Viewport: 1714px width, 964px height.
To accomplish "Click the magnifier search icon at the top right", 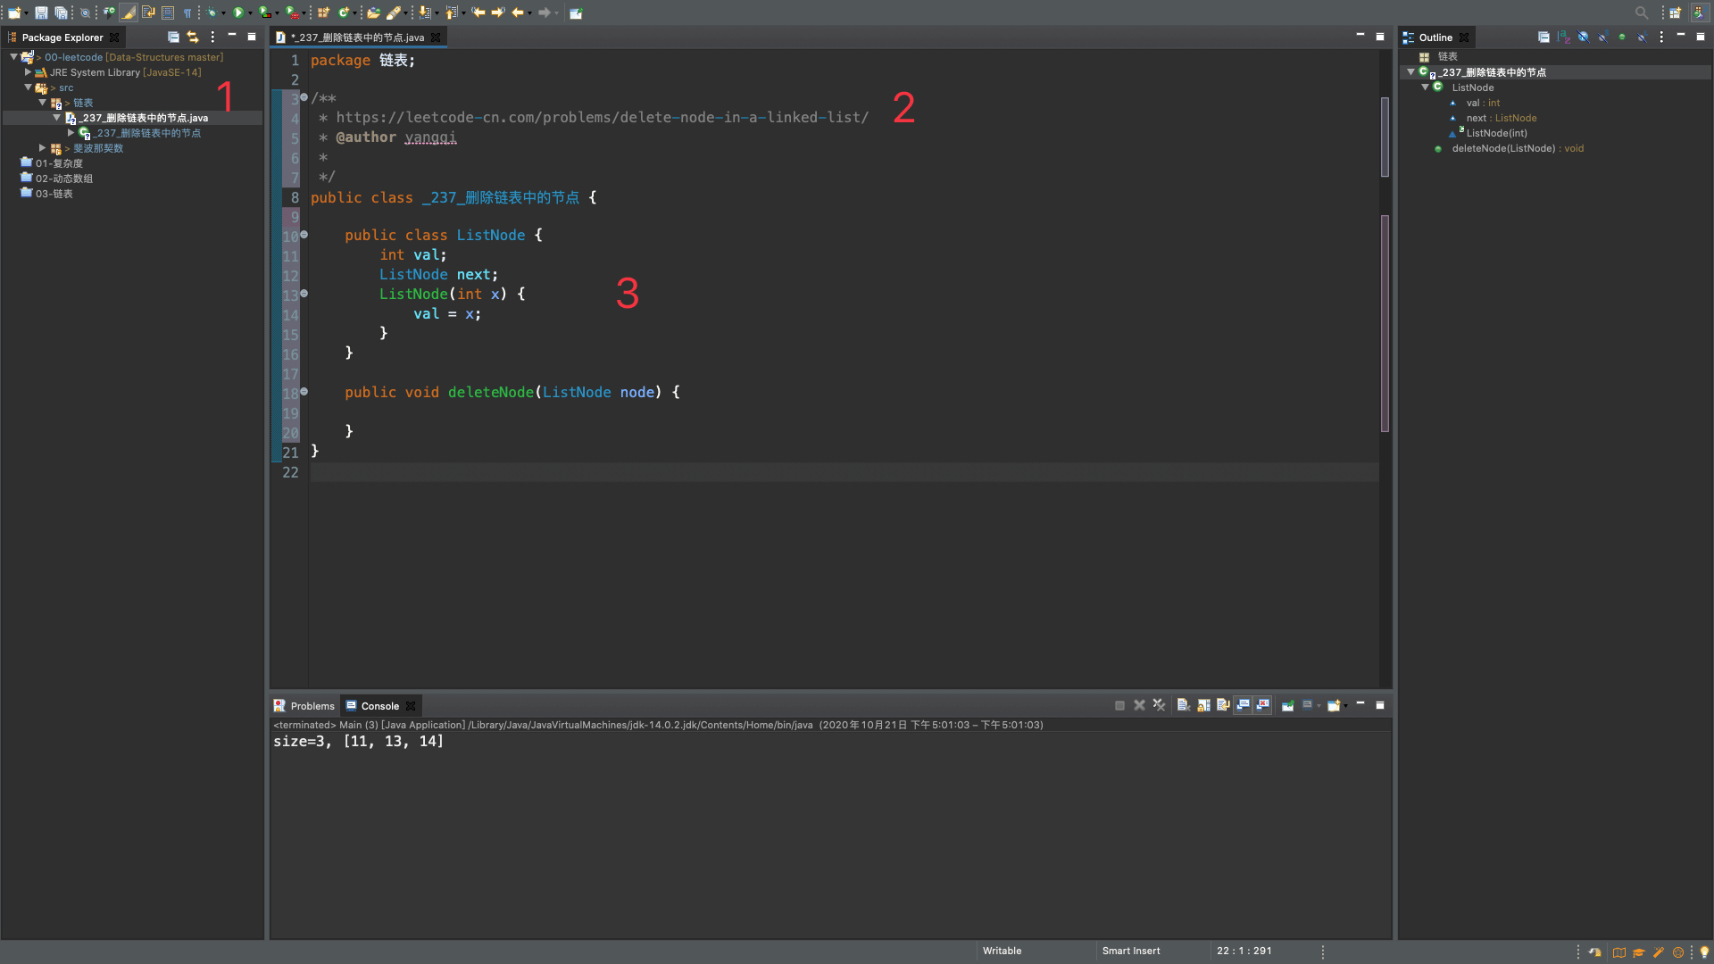I will click(1642, 12).
